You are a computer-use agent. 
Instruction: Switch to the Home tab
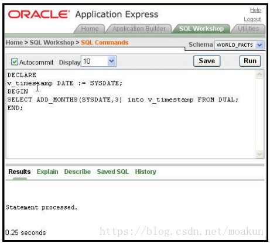point(90,29)
